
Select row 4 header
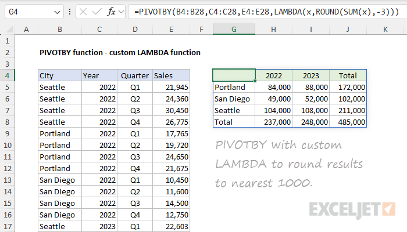[x=7, y=75]
